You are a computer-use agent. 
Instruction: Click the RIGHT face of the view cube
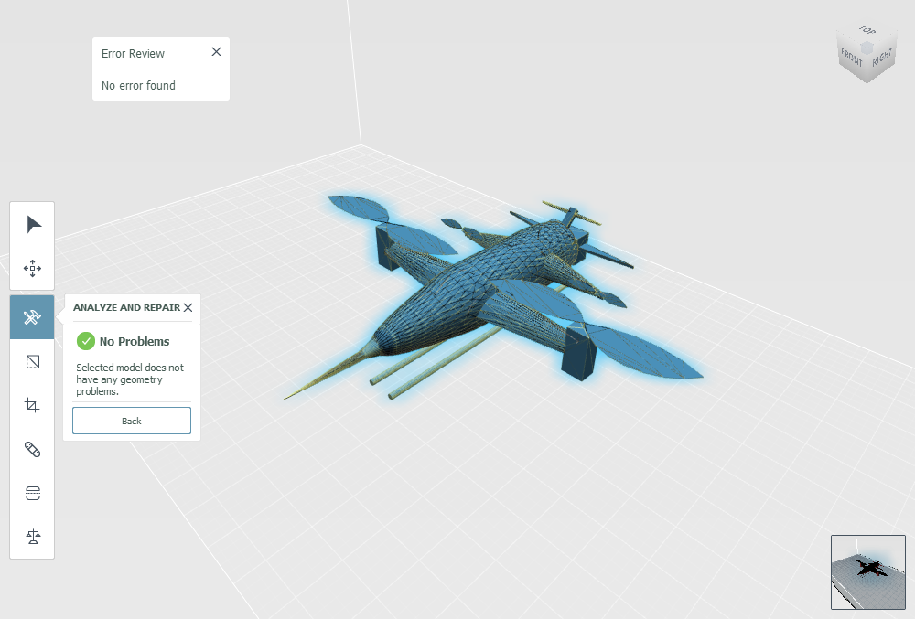[x=881, y=61]
